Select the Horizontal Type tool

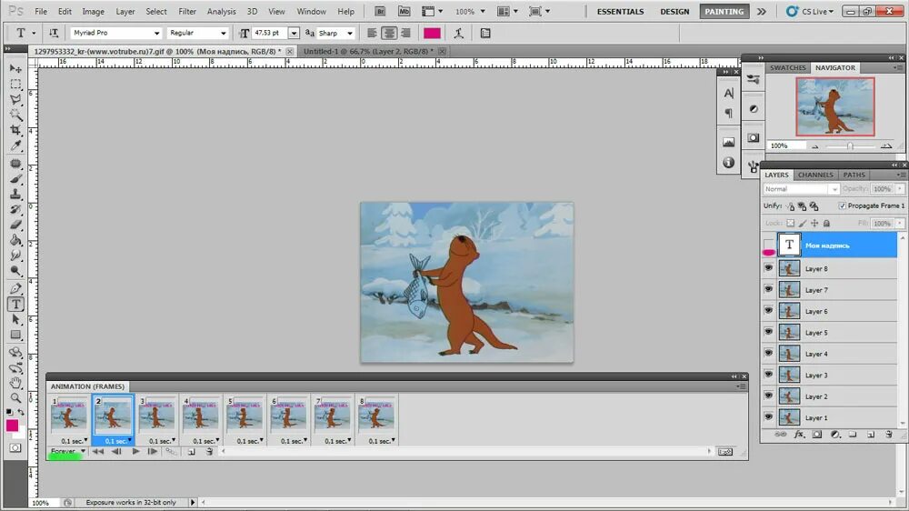pos(15,304)
